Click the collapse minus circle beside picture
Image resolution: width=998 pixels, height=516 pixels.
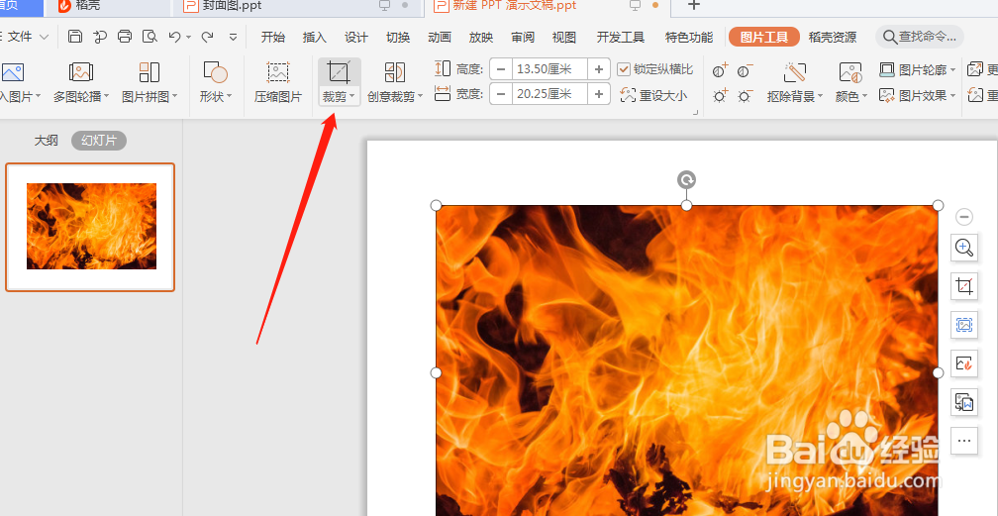[x=964, y=217]
